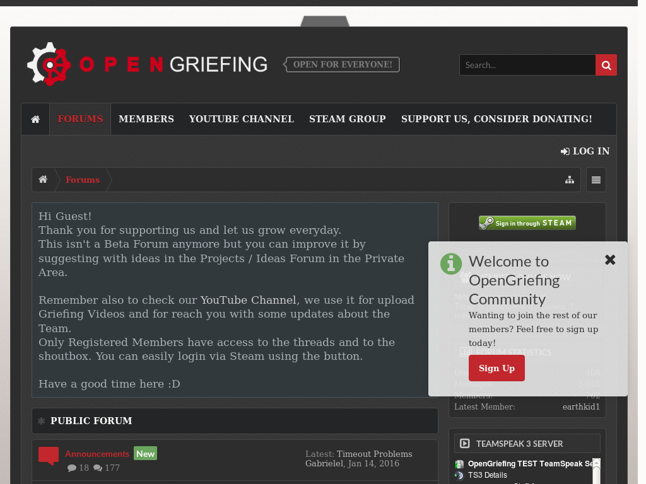Open the STEAM GROUP tab

(x=348, y=119)
